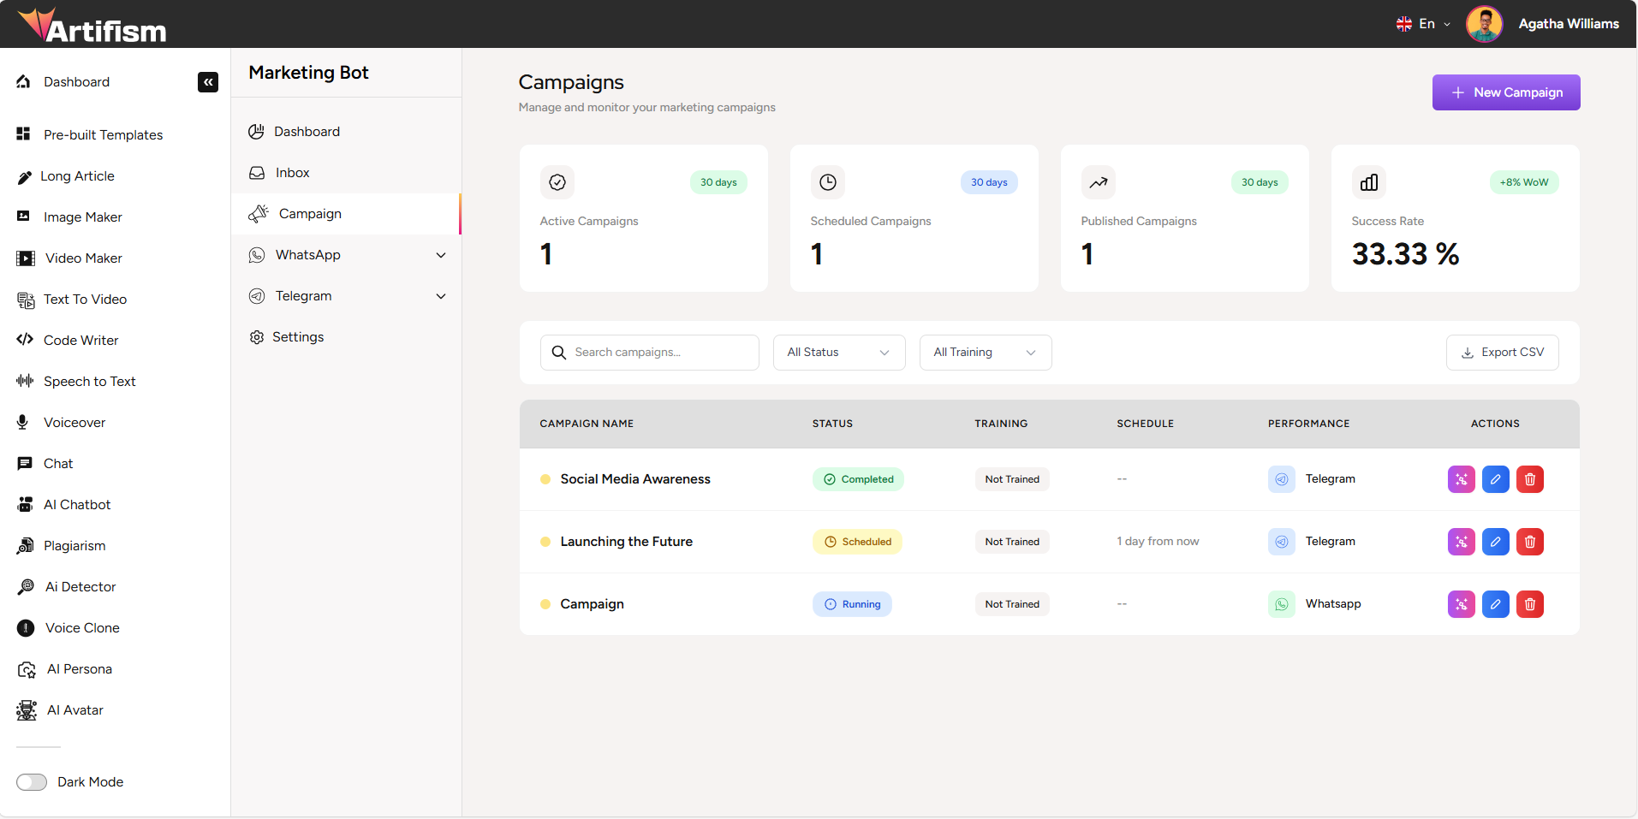Expand the WhatsApp section
Viewport: 1638px width, 819px height.
347,254
